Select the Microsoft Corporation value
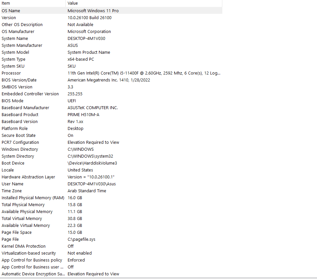The width and height of the screenshot is (317, 279). (x=89, y=32)
